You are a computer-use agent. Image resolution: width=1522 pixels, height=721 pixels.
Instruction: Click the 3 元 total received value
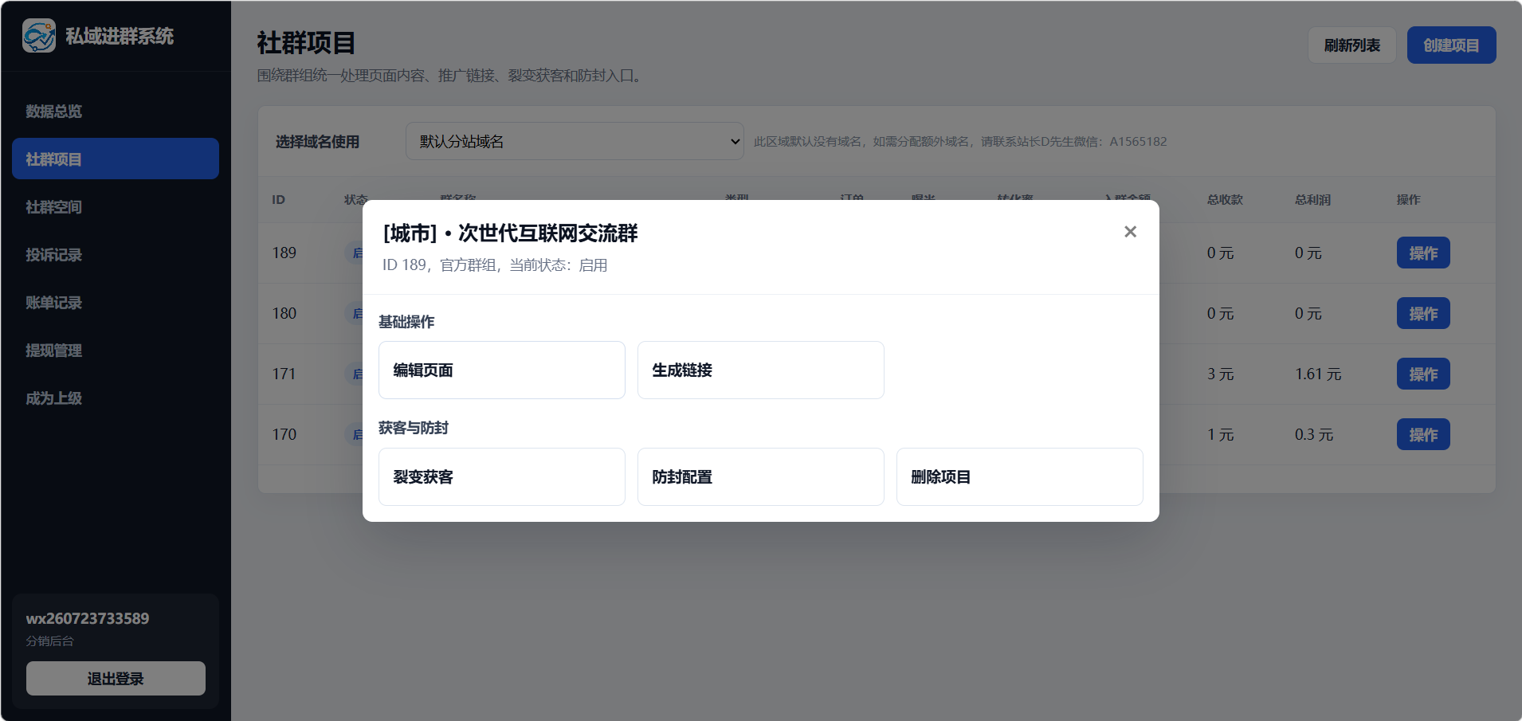point(1220,374)
